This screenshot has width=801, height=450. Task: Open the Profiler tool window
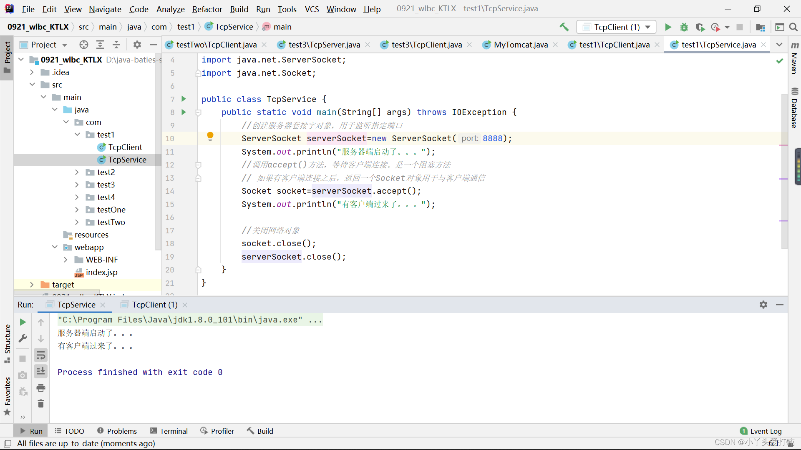217,431
